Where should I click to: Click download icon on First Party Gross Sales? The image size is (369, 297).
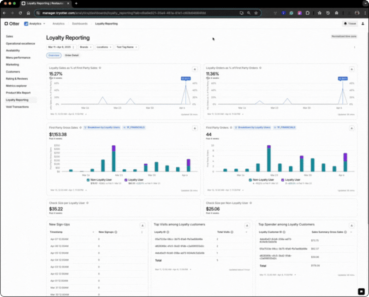tap(195, 128)
